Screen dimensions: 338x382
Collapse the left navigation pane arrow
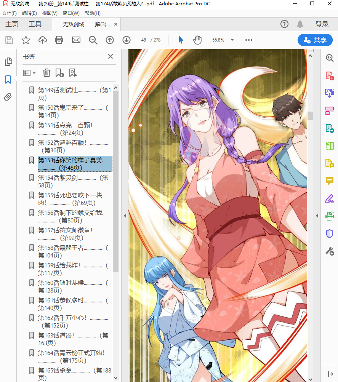[x=125, y=216]
